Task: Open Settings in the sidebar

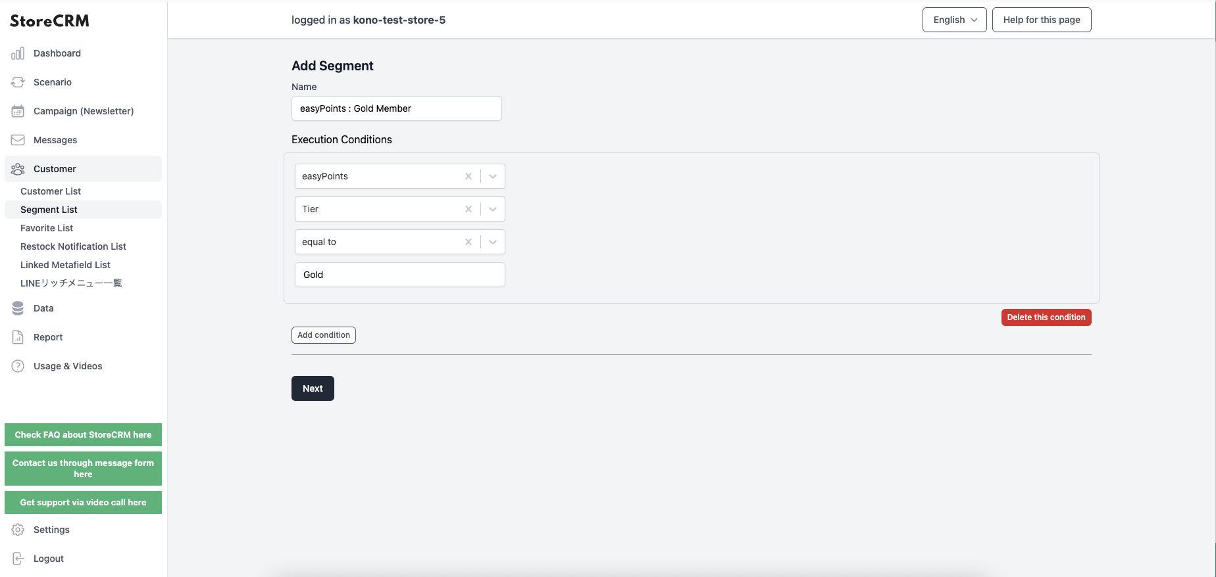Action: click(83, 530)
